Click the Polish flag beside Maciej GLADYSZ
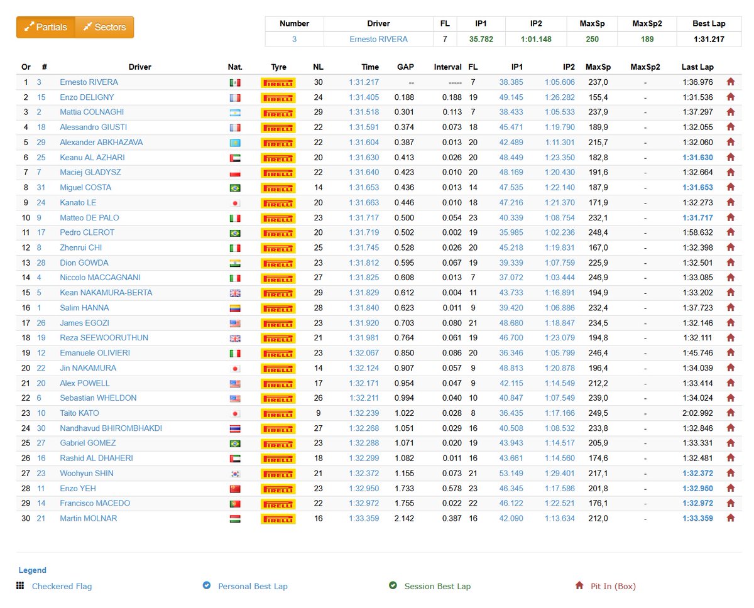The width and height of the screenshot is (754, 608). click(235, 173)
